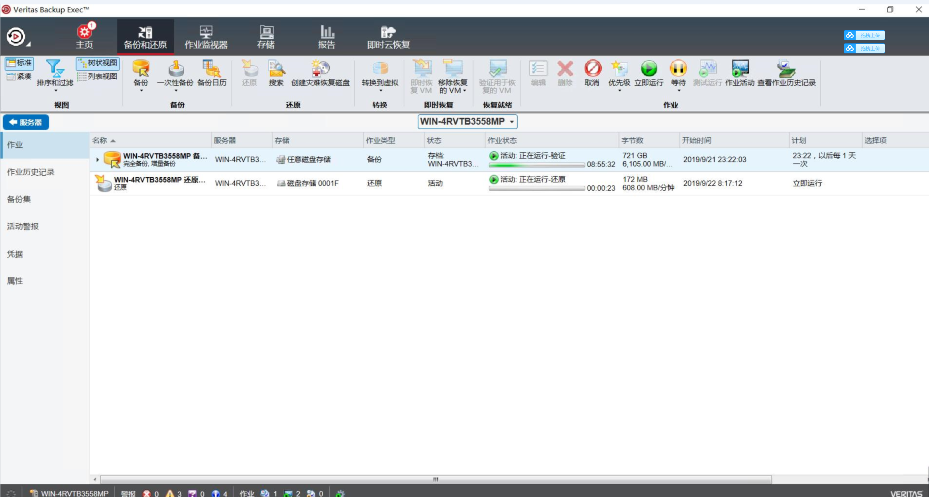Click the scrollbar left arrow
Screen dimensions: 929x497
pos(95,479)
